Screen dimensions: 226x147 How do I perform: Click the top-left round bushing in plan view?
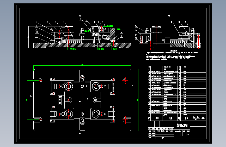coord(69,86)
